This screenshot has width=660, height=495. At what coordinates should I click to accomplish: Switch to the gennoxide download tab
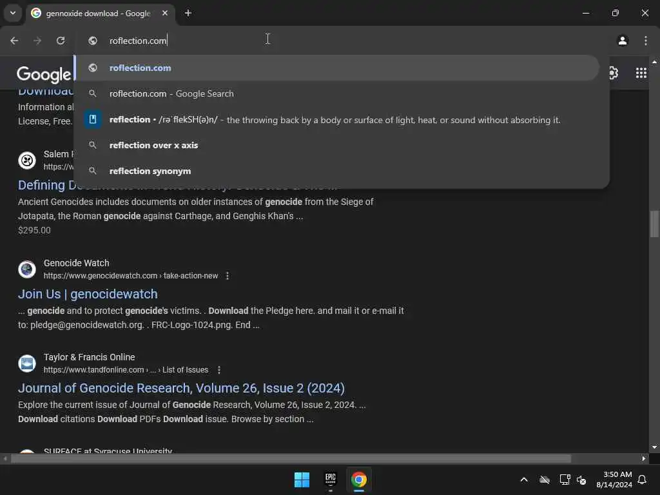98,14
